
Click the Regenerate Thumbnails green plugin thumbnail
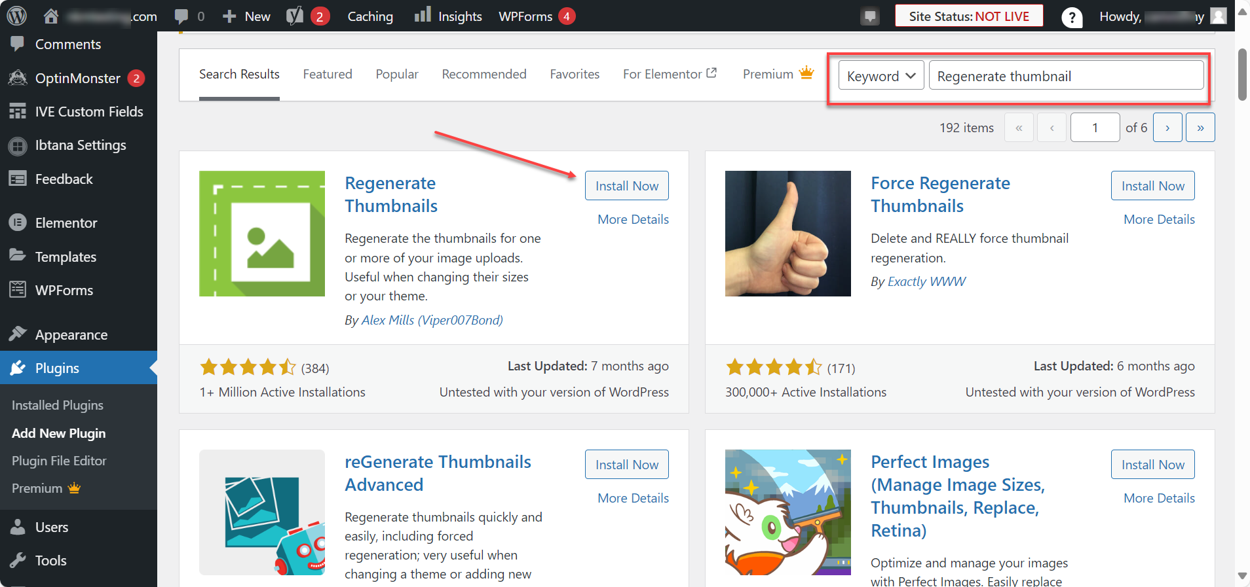(x=262, y=234)
